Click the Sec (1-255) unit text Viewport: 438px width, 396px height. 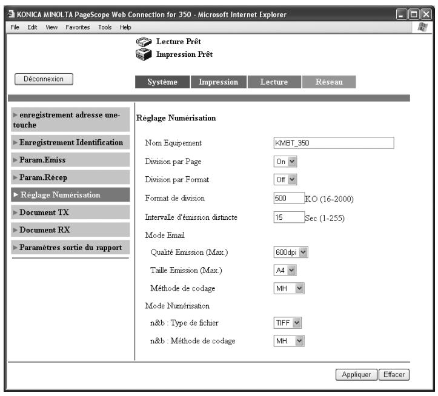coord(325,218)
